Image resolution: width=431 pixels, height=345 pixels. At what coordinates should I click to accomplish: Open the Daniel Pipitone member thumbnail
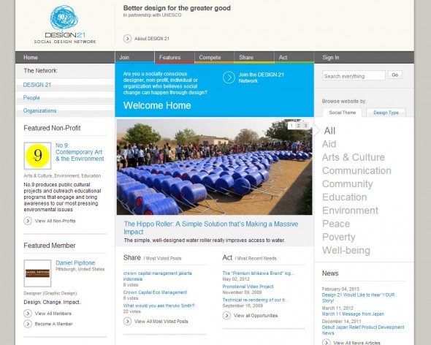(37, 273)
